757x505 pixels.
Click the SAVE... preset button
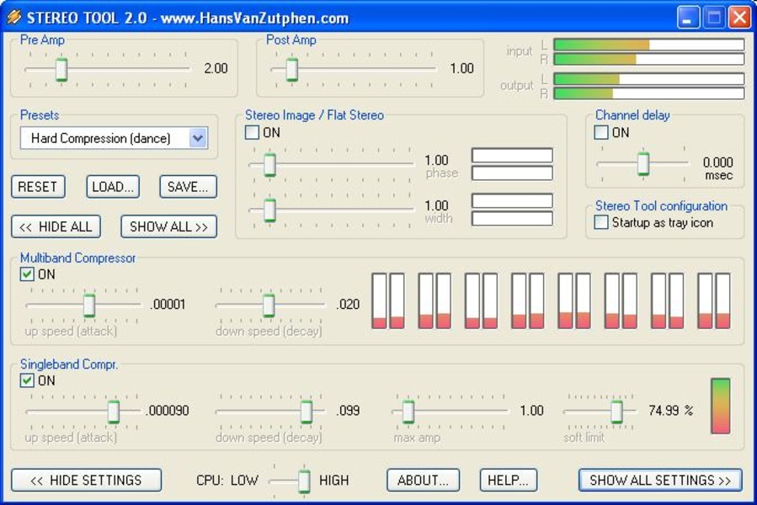[x=188, y=187]
